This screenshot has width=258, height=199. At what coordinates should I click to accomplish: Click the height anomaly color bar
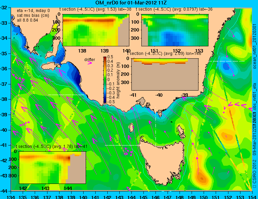[105, 80]
